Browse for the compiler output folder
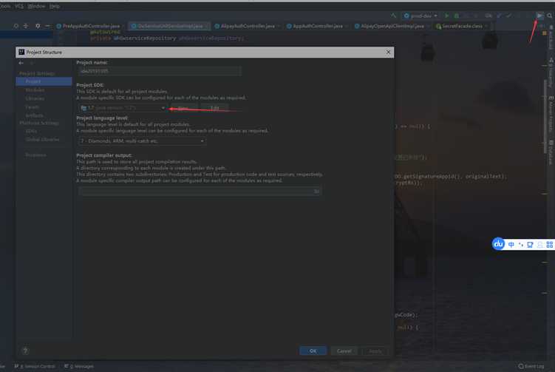 pyautogui.click(x=316, y=192)
